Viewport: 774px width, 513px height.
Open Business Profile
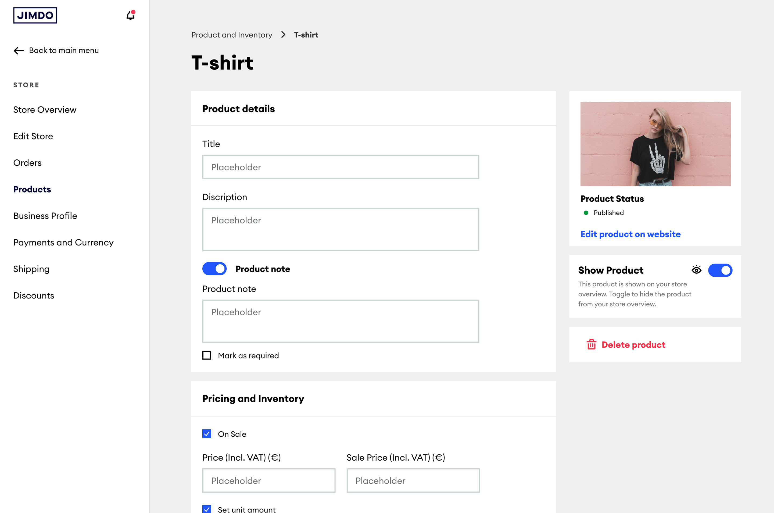coord(45,216)
